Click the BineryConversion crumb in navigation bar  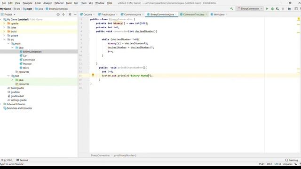click(56, 9)
